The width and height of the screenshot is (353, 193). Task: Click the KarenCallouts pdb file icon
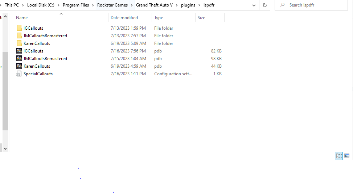coord(19,66)
